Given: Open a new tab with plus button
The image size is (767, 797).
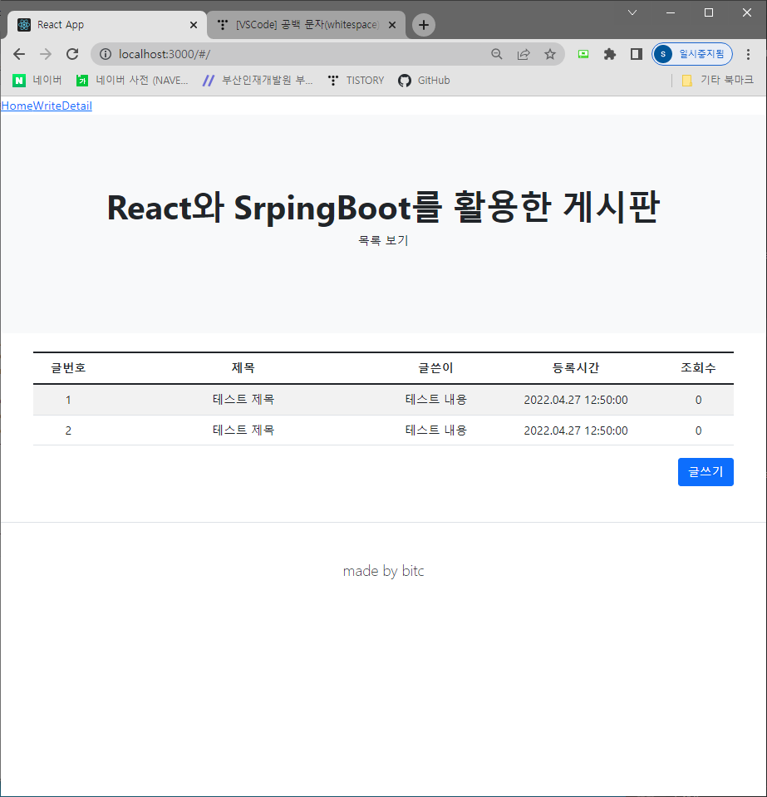Looking at the screenshot, I should 424,25.
